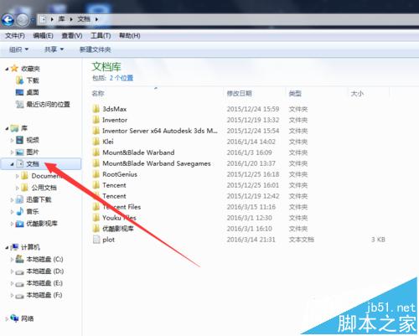The height and width of the screenshot is (336, 419).
Task: Open the 编辑(E) menu
Action: point(43,36)
